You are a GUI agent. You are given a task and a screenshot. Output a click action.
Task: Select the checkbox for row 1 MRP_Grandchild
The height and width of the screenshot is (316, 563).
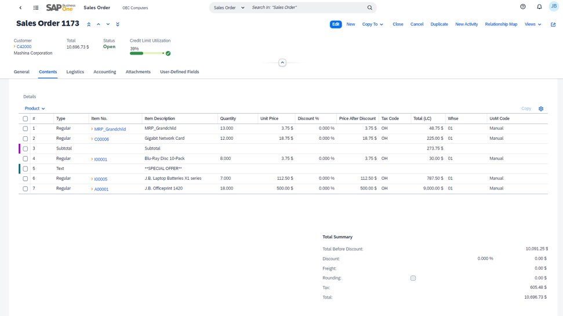click(25, 129)
